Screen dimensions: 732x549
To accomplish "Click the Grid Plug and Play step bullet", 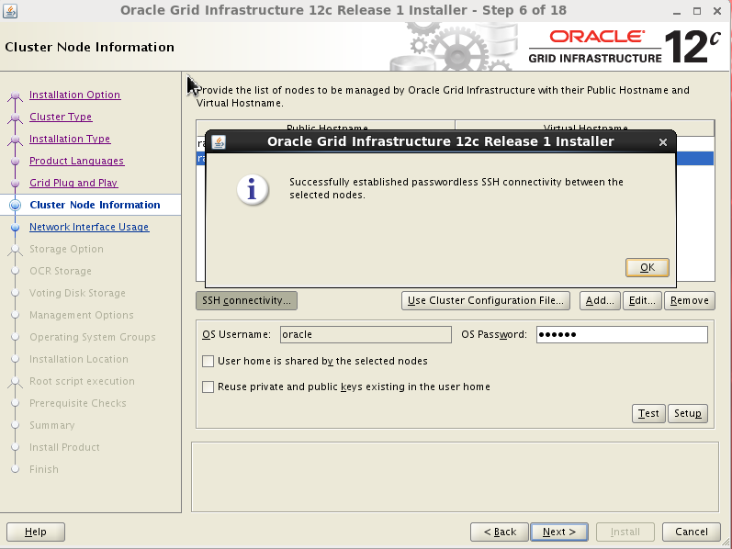I will [x=15, y=184].
